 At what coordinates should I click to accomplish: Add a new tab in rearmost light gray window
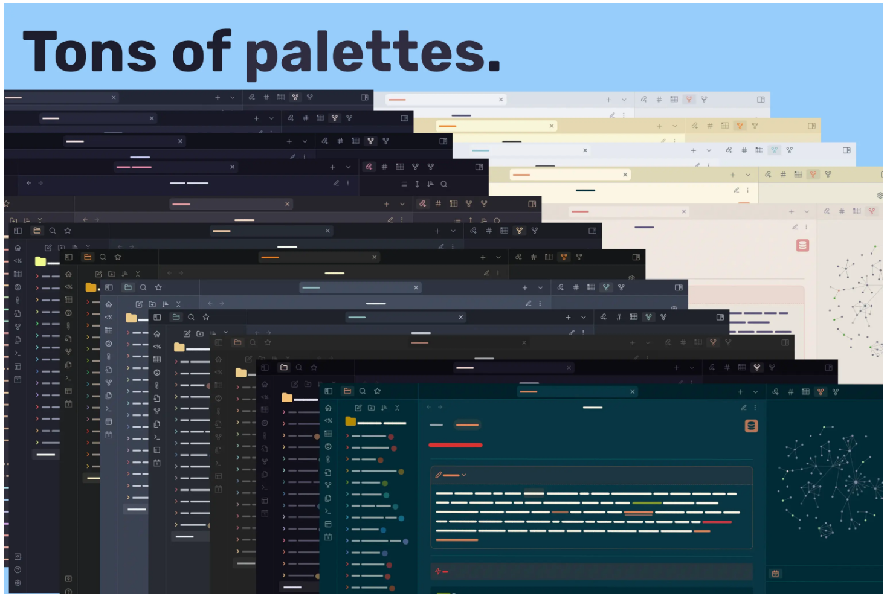pos(608,100)
